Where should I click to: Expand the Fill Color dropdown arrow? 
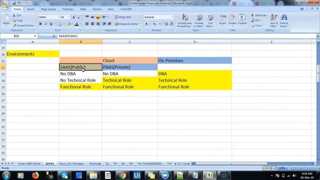pos(72,24)
